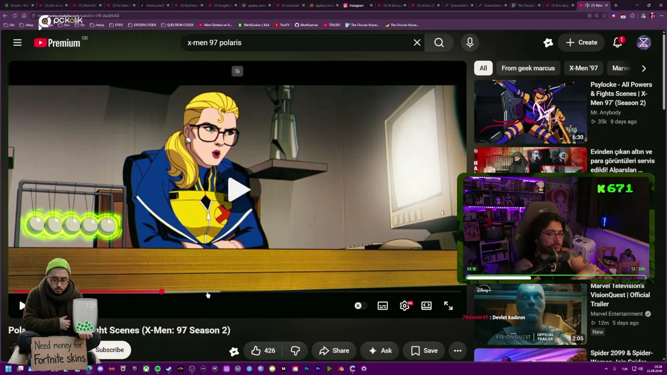Open a new browser tab
The width and height of the screenshot is (667, 375).
coord(615,5)
